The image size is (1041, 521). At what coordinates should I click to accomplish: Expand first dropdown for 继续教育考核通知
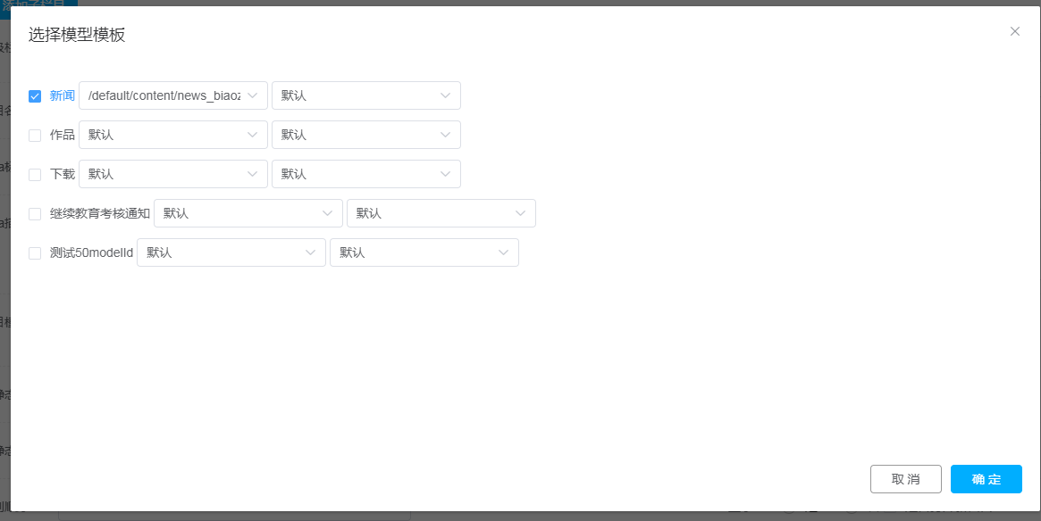pyautogui.click(x=248, y=213)
